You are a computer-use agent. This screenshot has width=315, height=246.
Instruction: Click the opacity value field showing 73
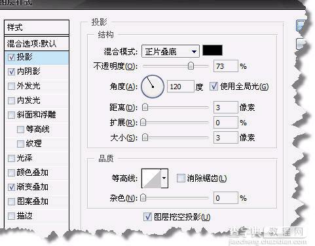(x=225, y=66)
